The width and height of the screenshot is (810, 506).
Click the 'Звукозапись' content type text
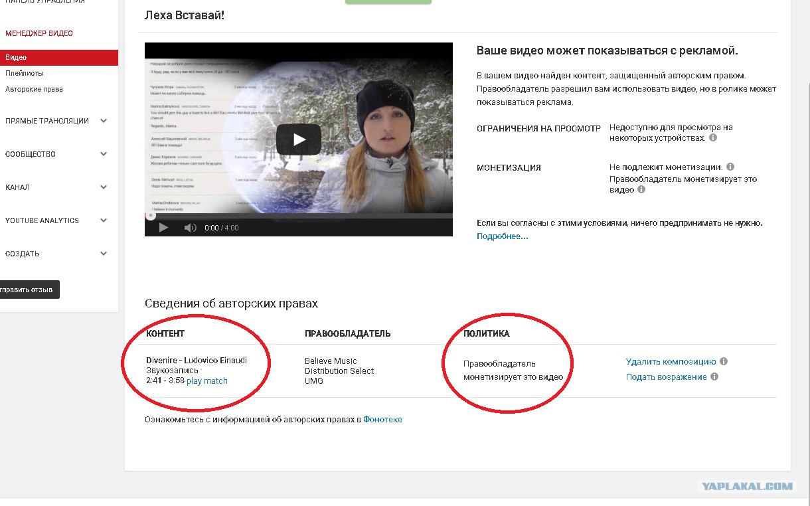click(172, 371)
